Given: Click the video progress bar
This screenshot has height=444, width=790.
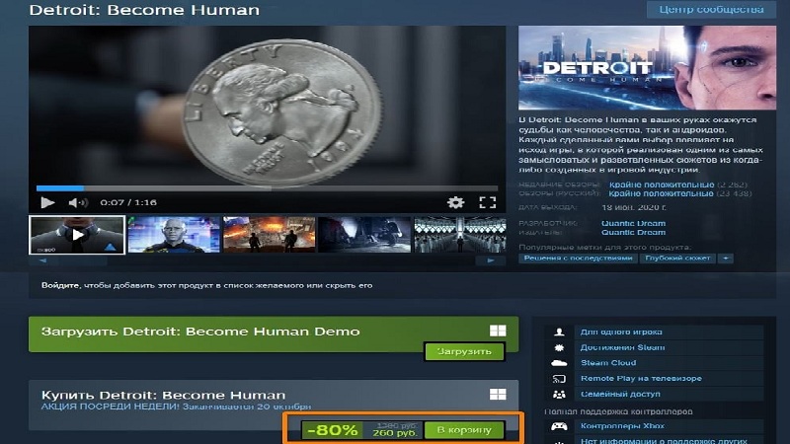Looking at the screenshot, I should tap(267, 188).
